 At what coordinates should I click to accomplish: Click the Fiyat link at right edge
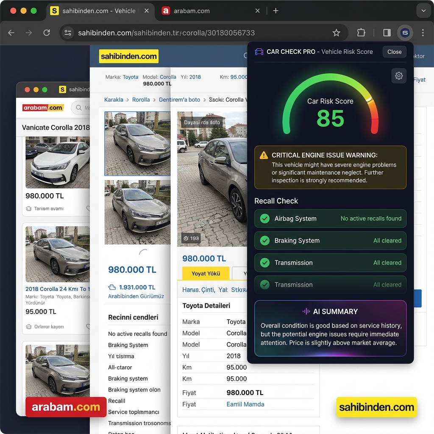point(419,80)
